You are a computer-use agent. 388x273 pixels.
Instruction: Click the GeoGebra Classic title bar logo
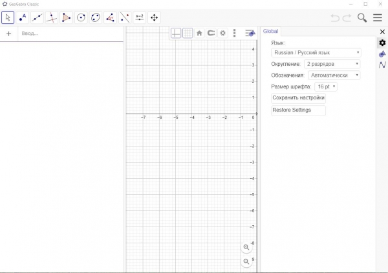5,4
